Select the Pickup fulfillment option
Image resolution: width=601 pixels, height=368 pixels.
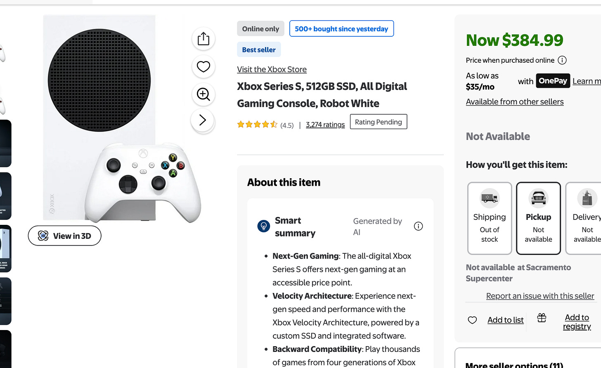[x=538, y=218]
